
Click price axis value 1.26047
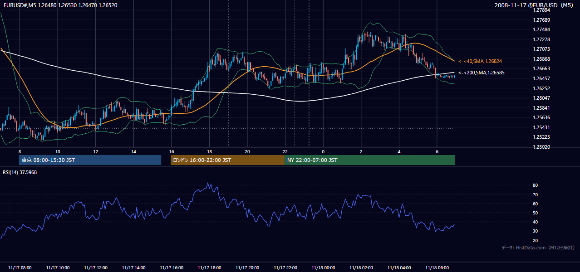pyautogui.click(x=541, y=98)
